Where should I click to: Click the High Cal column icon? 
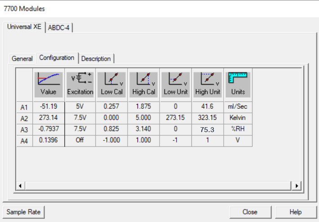[x=143, y=79]
